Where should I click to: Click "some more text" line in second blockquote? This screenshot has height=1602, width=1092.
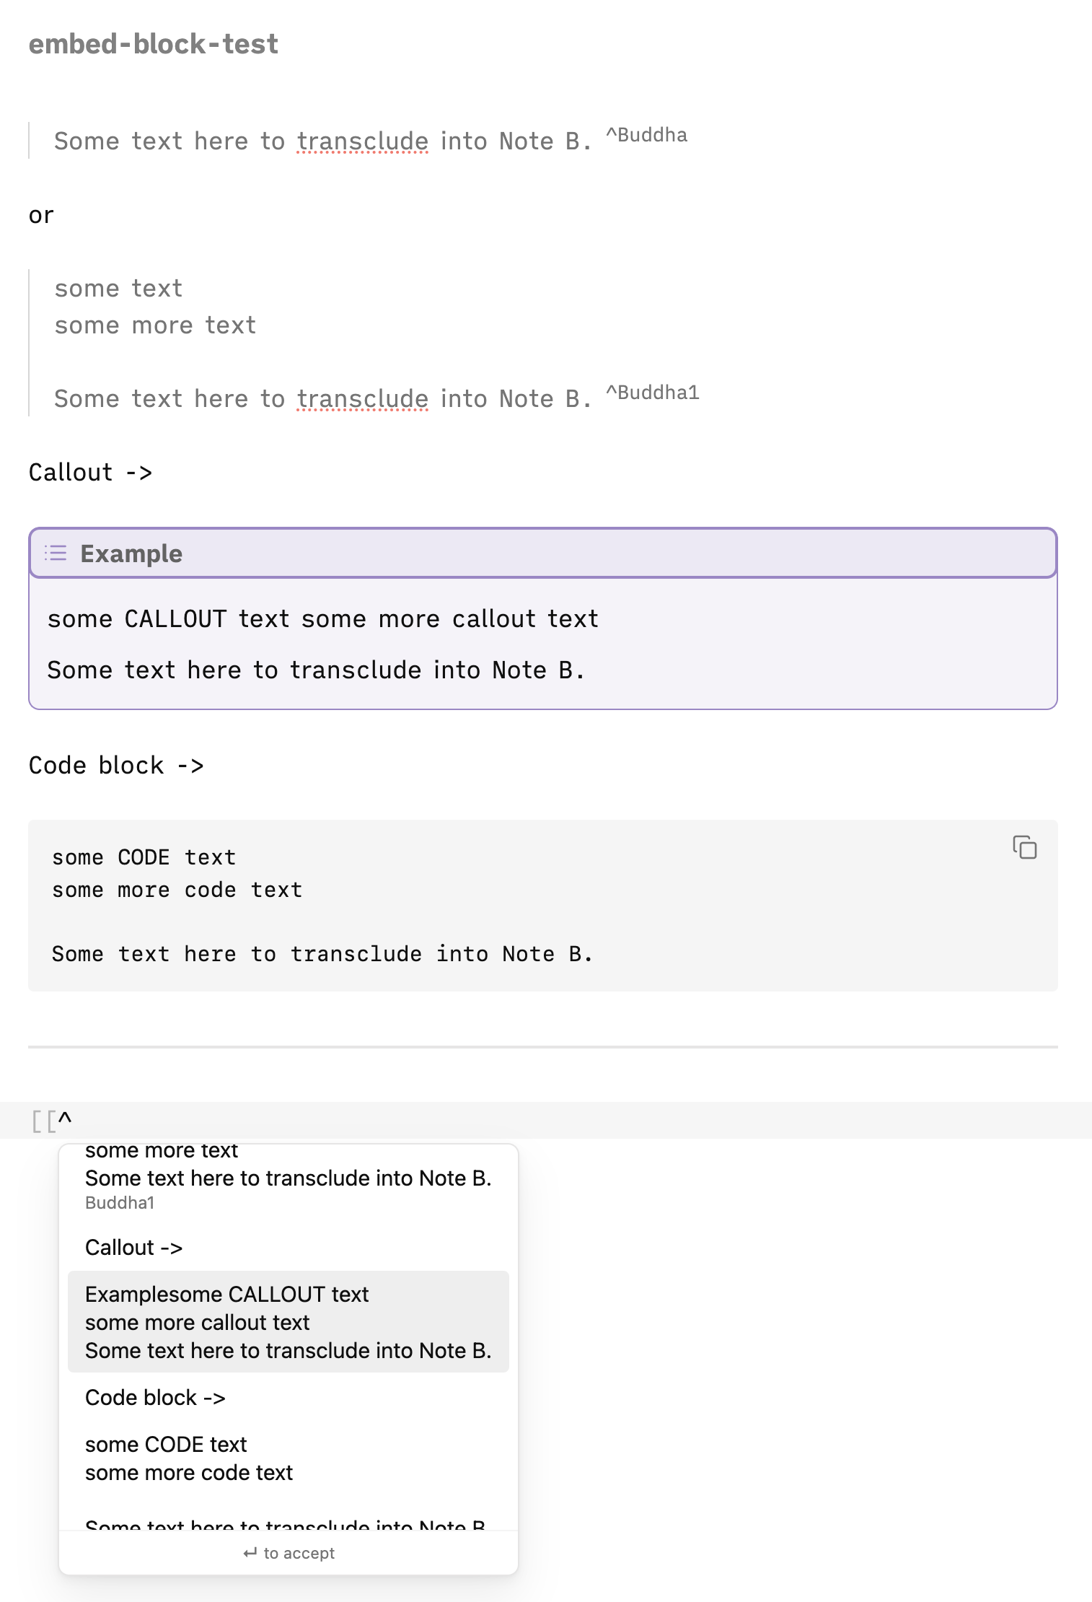click(x=155, y=325)
